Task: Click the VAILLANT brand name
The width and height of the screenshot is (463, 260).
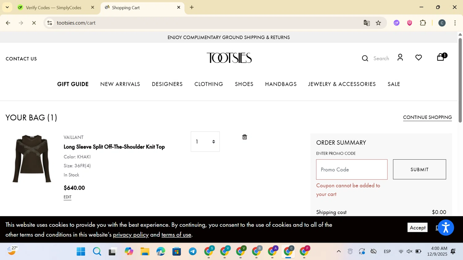Action: coord(73,137)
